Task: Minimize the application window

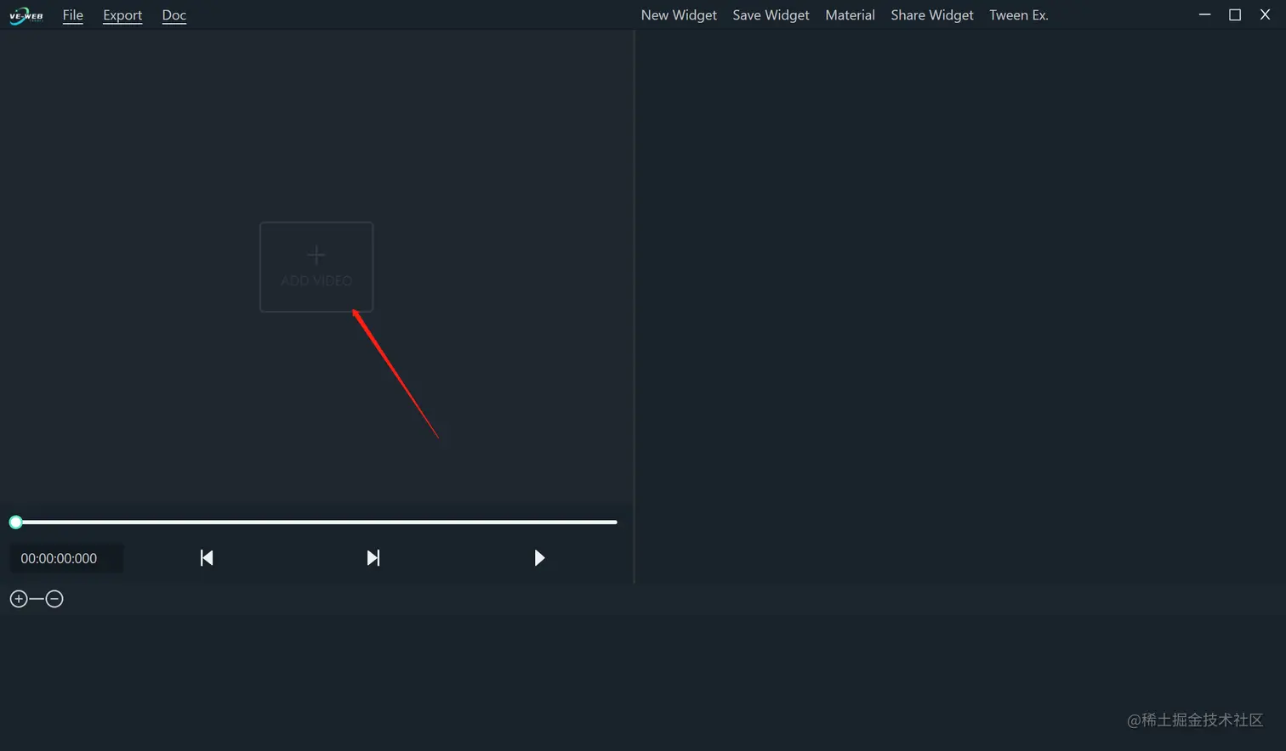Action: coord(1204,14)
